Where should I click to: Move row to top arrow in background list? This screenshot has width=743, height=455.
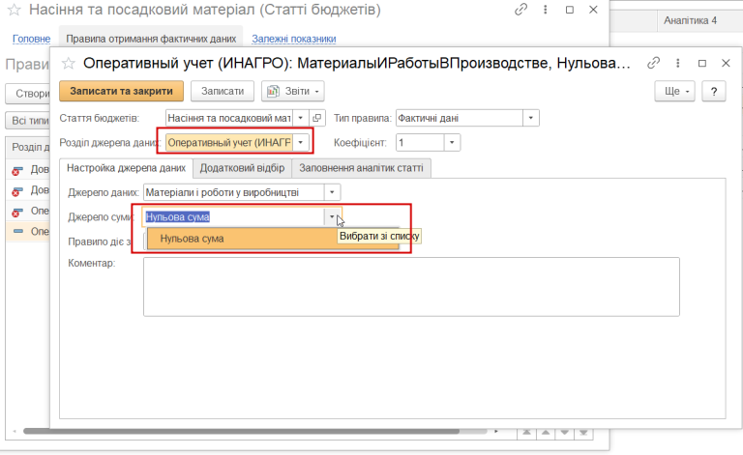pos(527,432)
